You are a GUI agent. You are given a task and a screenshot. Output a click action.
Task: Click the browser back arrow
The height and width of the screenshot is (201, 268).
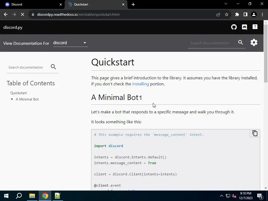(6, 15)
